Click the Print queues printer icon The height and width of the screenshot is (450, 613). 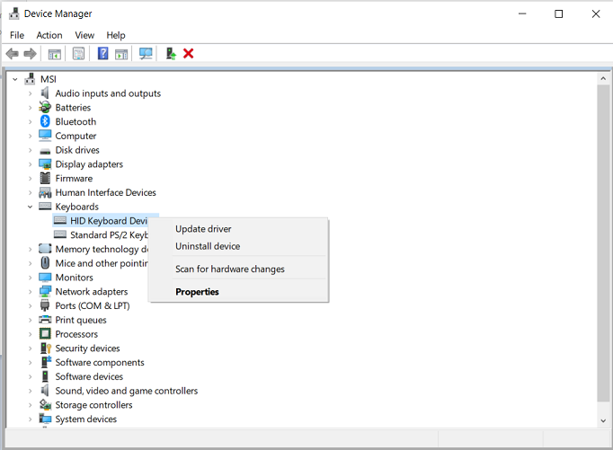[x=45, y=320]
